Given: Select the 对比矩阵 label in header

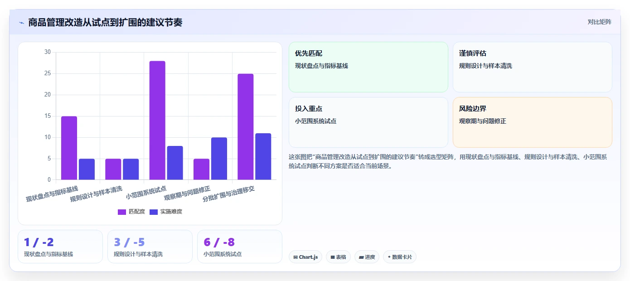Looking at the screenshot, I should (x=600, y=22).
